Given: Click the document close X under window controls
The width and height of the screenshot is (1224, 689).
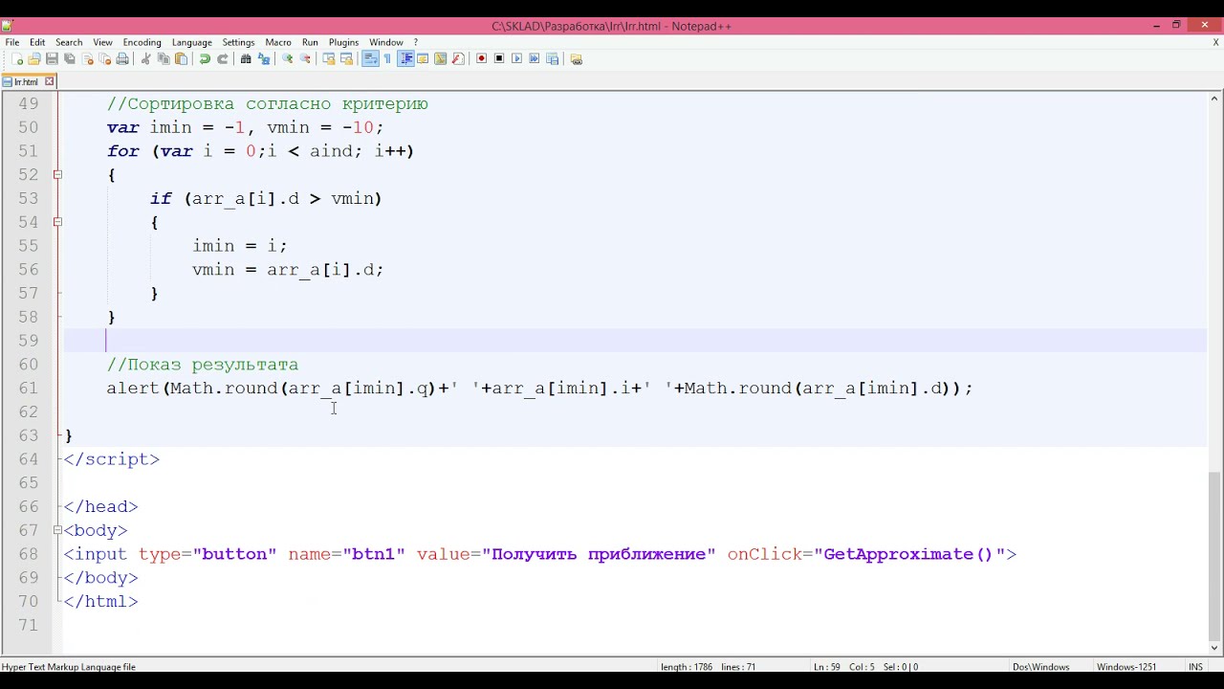Looking at the screenshot, I should pyautogui.click(x=1216, y=42).
